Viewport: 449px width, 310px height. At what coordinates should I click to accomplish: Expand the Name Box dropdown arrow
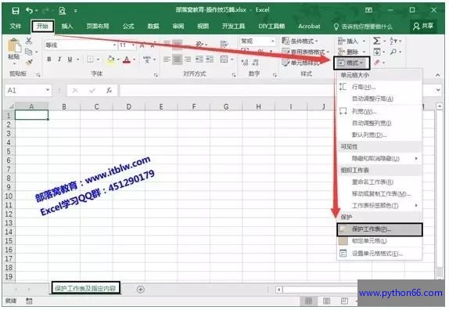click(x=48, y=91)
